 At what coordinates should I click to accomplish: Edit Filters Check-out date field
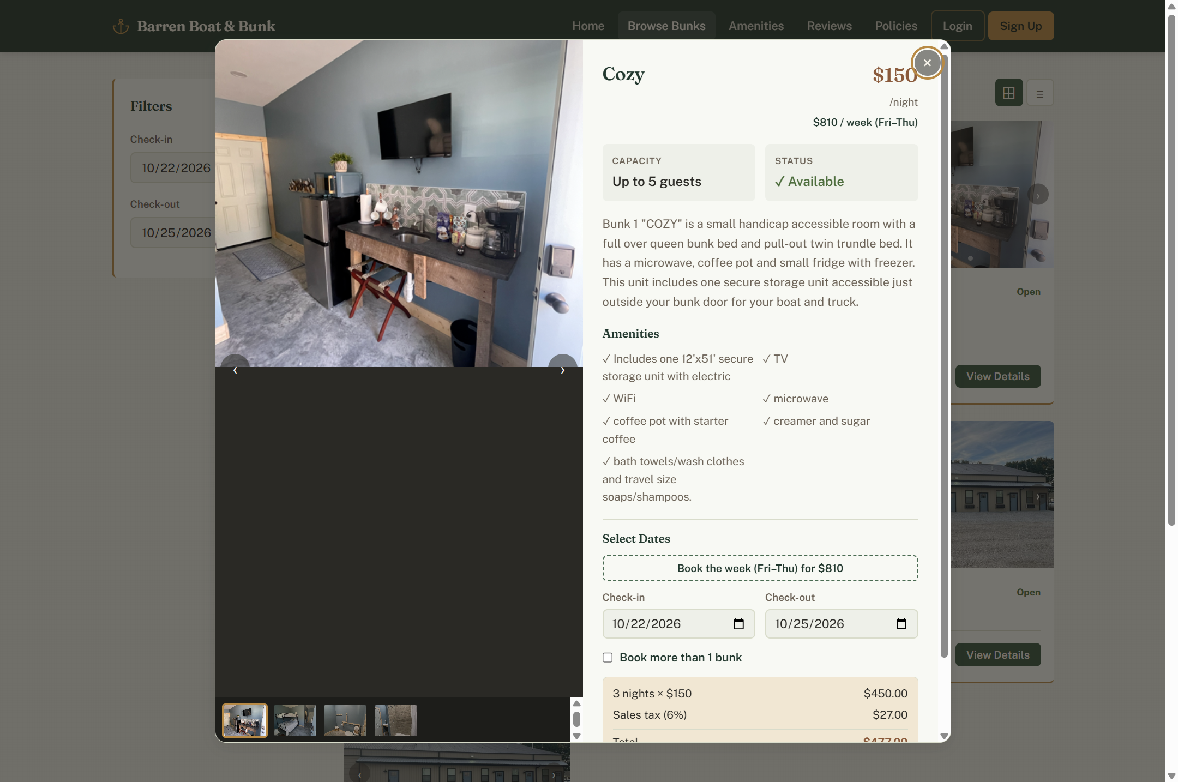(x=173, y=233)
